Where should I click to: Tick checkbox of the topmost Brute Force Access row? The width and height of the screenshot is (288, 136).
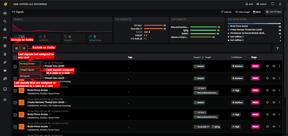point(15,91)
